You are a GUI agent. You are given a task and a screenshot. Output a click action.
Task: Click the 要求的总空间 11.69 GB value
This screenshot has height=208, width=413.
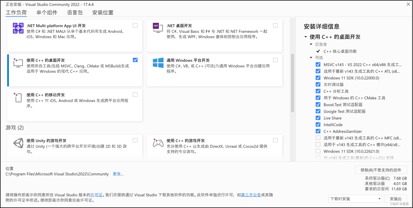399,189
